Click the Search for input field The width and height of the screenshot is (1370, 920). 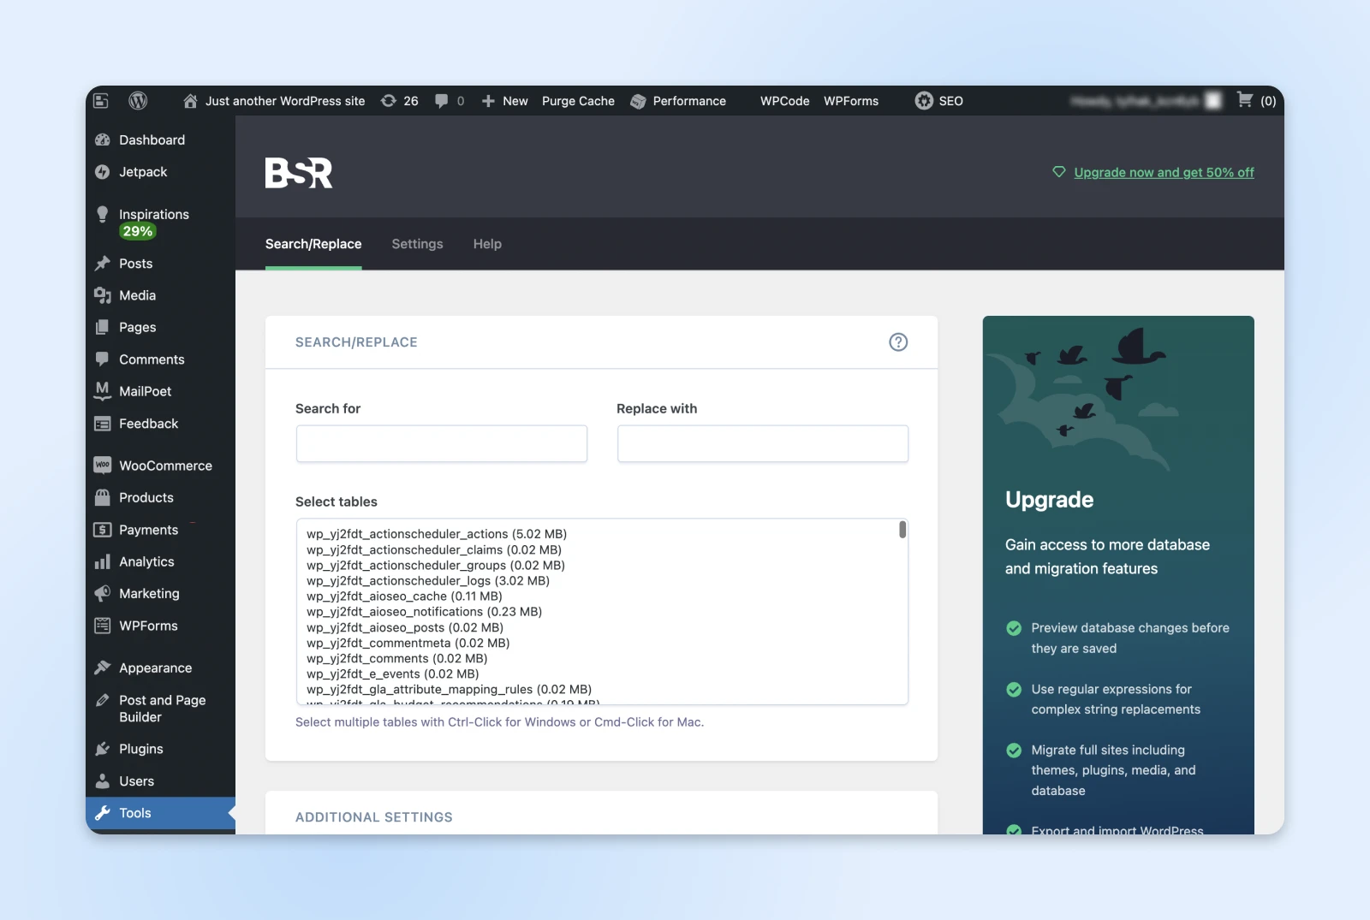[x=442, y=443]
